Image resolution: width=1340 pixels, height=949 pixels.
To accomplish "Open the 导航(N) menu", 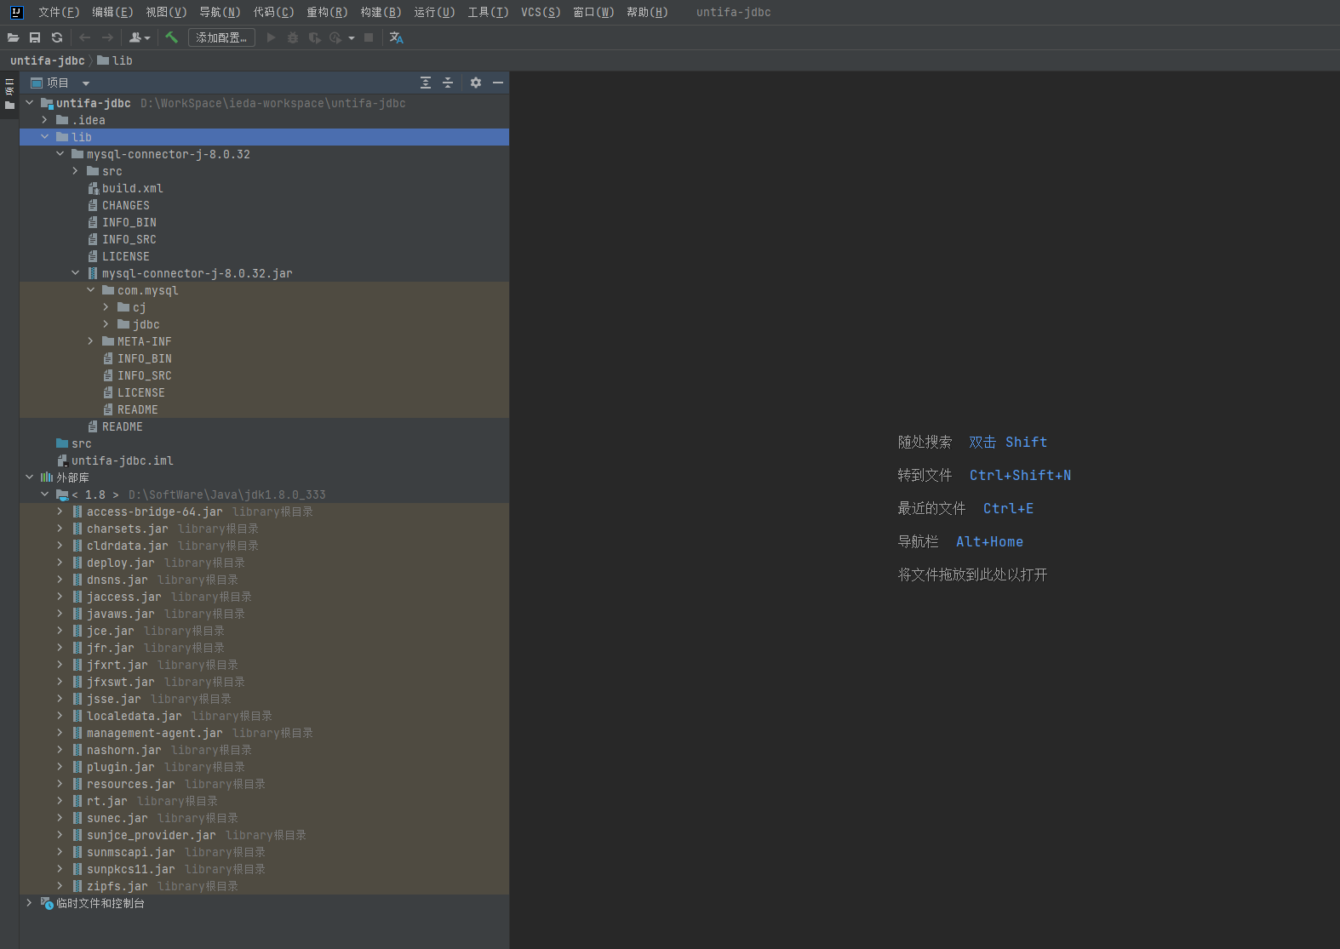I will click(220, 12).
